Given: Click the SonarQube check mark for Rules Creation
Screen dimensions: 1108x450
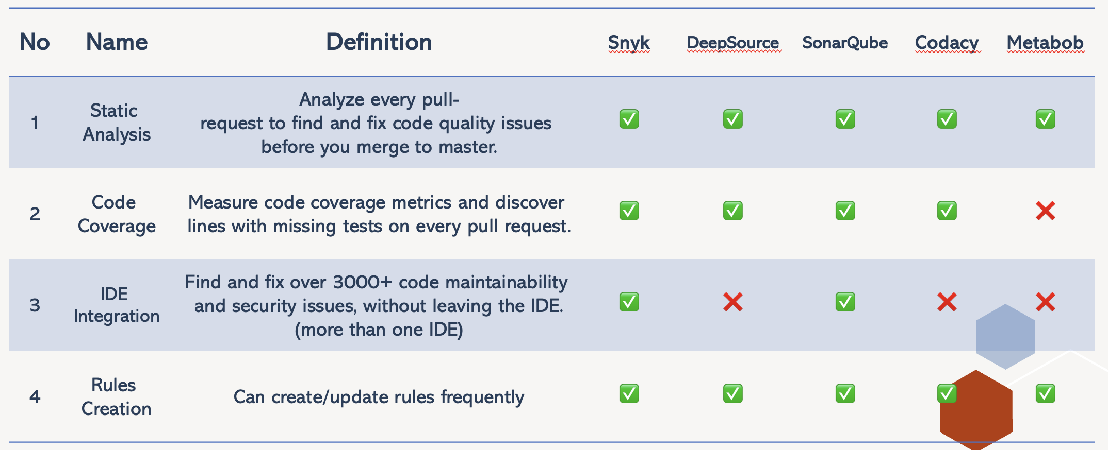Looking at the screenshot, I should tap(845, 393).
